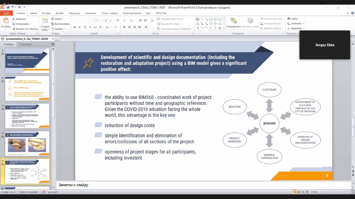Open the Layout (Макет) dropdown

[57, 19]
